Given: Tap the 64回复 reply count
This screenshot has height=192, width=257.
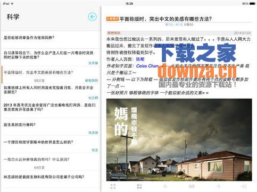Looking at the screenshot, I should (39, 168).
